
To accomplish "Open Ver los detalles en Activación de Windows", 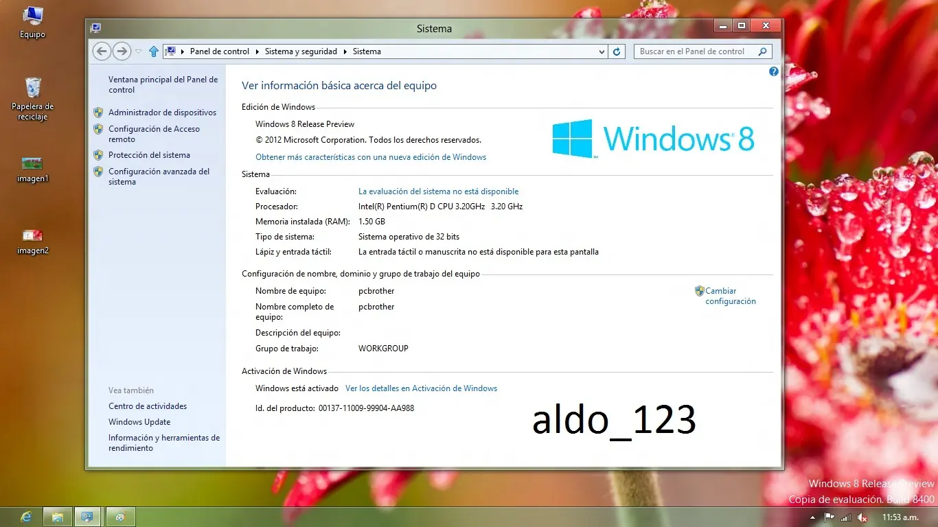I will 421,388.
